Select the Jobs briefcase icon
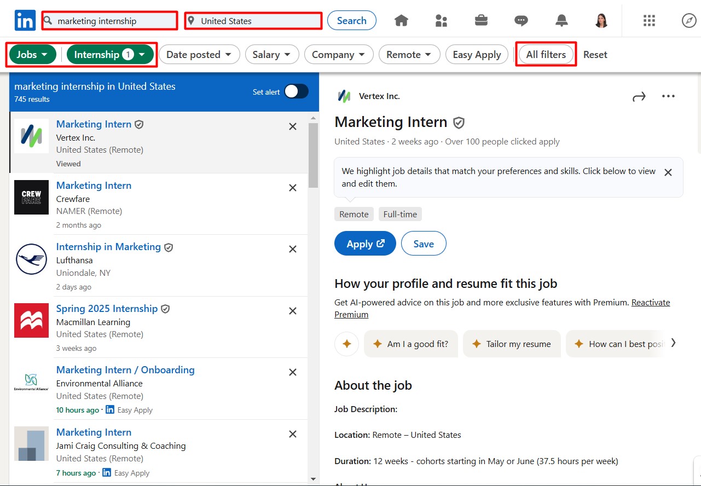This screenshot has height=486, width=701. click(x=481, y=20)
